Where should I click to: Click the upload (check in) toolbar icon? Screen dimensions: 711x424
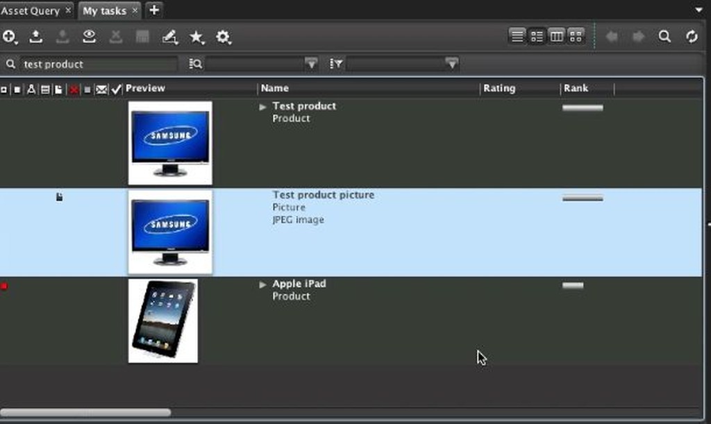tap(36, 37)
